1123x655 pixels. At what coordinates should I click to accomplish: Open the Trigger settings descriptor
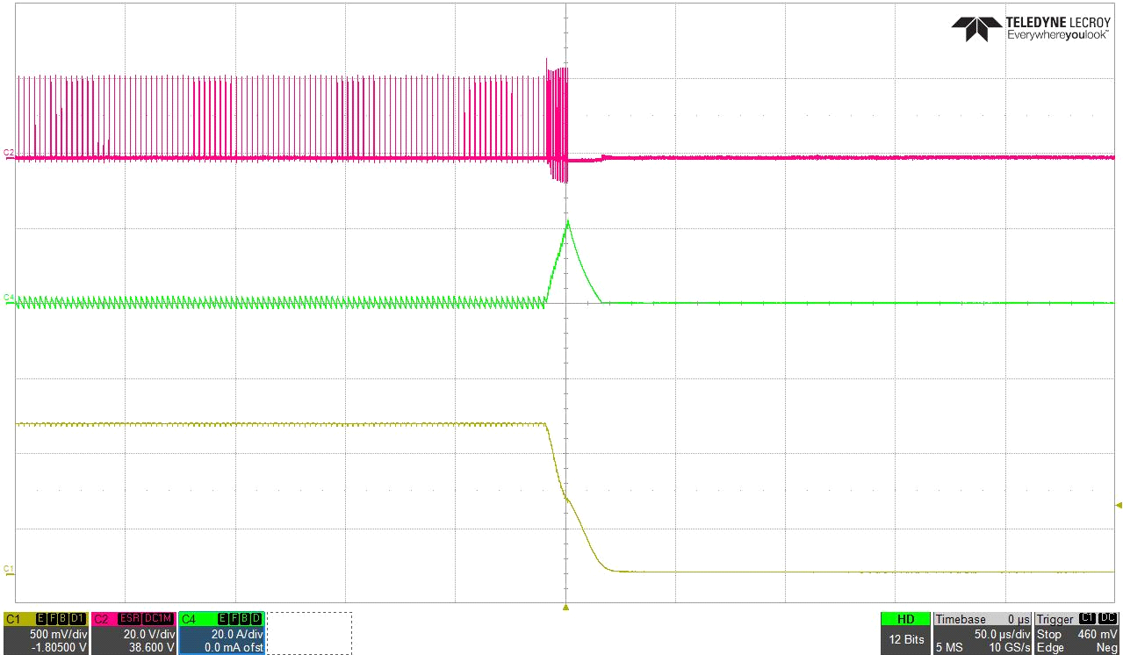click(x=1077, y=633)
